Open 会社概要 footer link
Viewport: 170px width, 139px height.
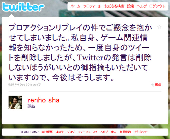coord(47,132)
